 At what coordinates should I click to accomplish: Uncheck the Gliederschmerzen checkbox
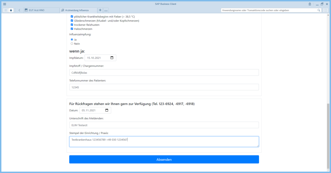(x=72, y=21)
